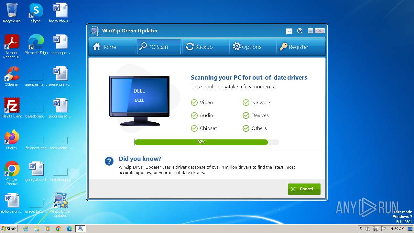Click the Did you know question icon
Screen dimensions: 414x233
coord(109,161)
